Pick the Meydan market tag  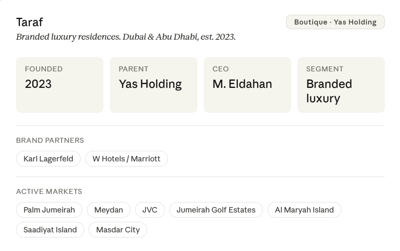[x=109, y=210]
